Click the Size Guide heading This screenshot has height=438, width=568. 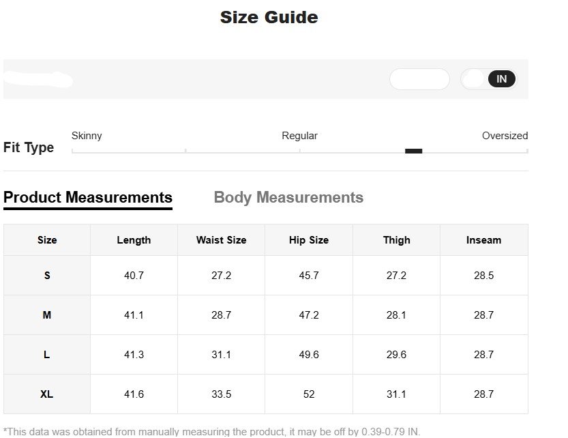pyautogui.click(x=269, y=18)
